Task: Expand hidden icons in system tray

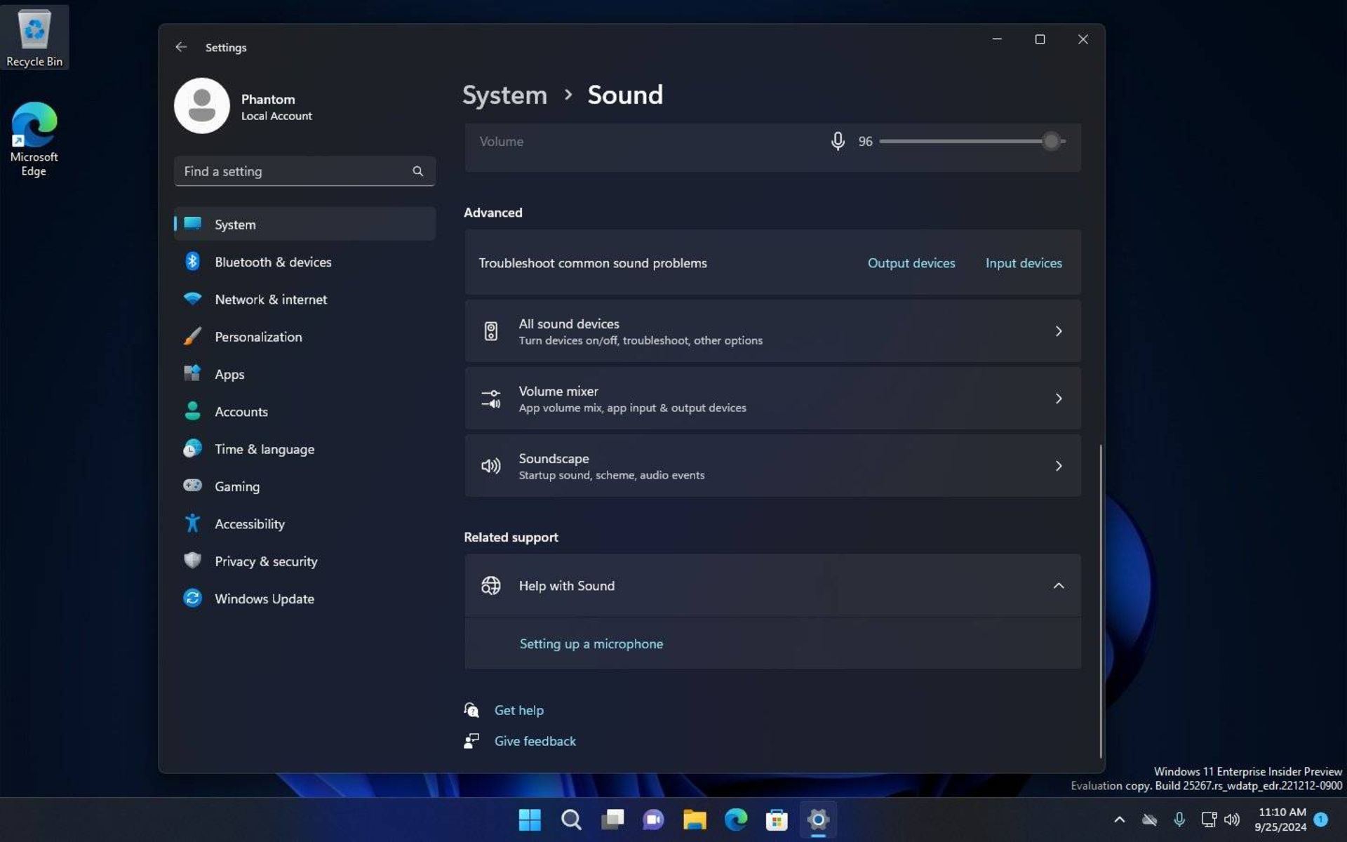Action: tap(1120, 819)
